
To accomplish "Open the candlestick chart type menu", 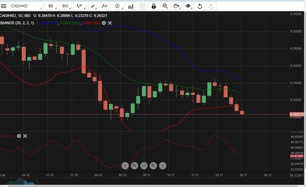I will (80, 6).
